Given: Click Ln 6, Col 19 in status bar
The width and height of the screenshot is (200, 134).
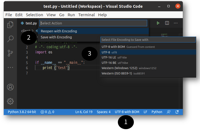Looking at the screenshot, I should [x=84, y=112].
